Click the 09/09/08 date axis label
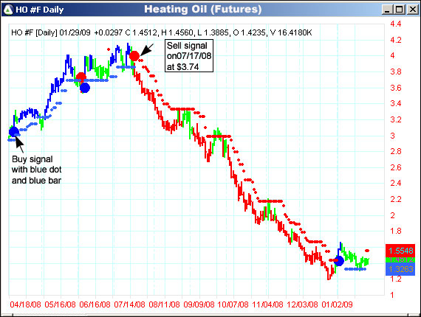This screenshot has width=421, height=317. tap(199, 304)
